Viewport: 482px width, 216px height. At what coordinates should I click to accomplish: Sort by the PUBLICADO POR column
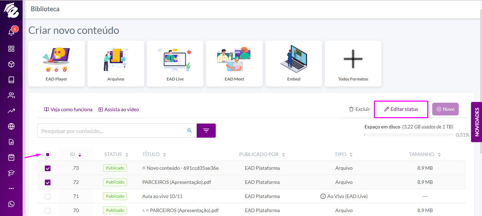[x=262, y=154]
